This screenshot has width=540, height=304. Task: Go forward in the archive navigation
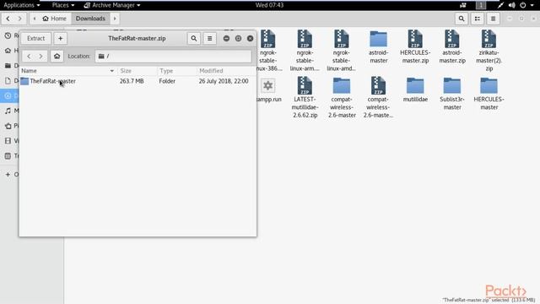(x=41, y=56)
